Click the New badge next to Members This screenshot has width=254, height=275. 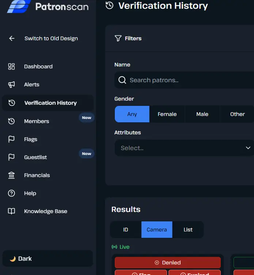[x=87, y=118]
